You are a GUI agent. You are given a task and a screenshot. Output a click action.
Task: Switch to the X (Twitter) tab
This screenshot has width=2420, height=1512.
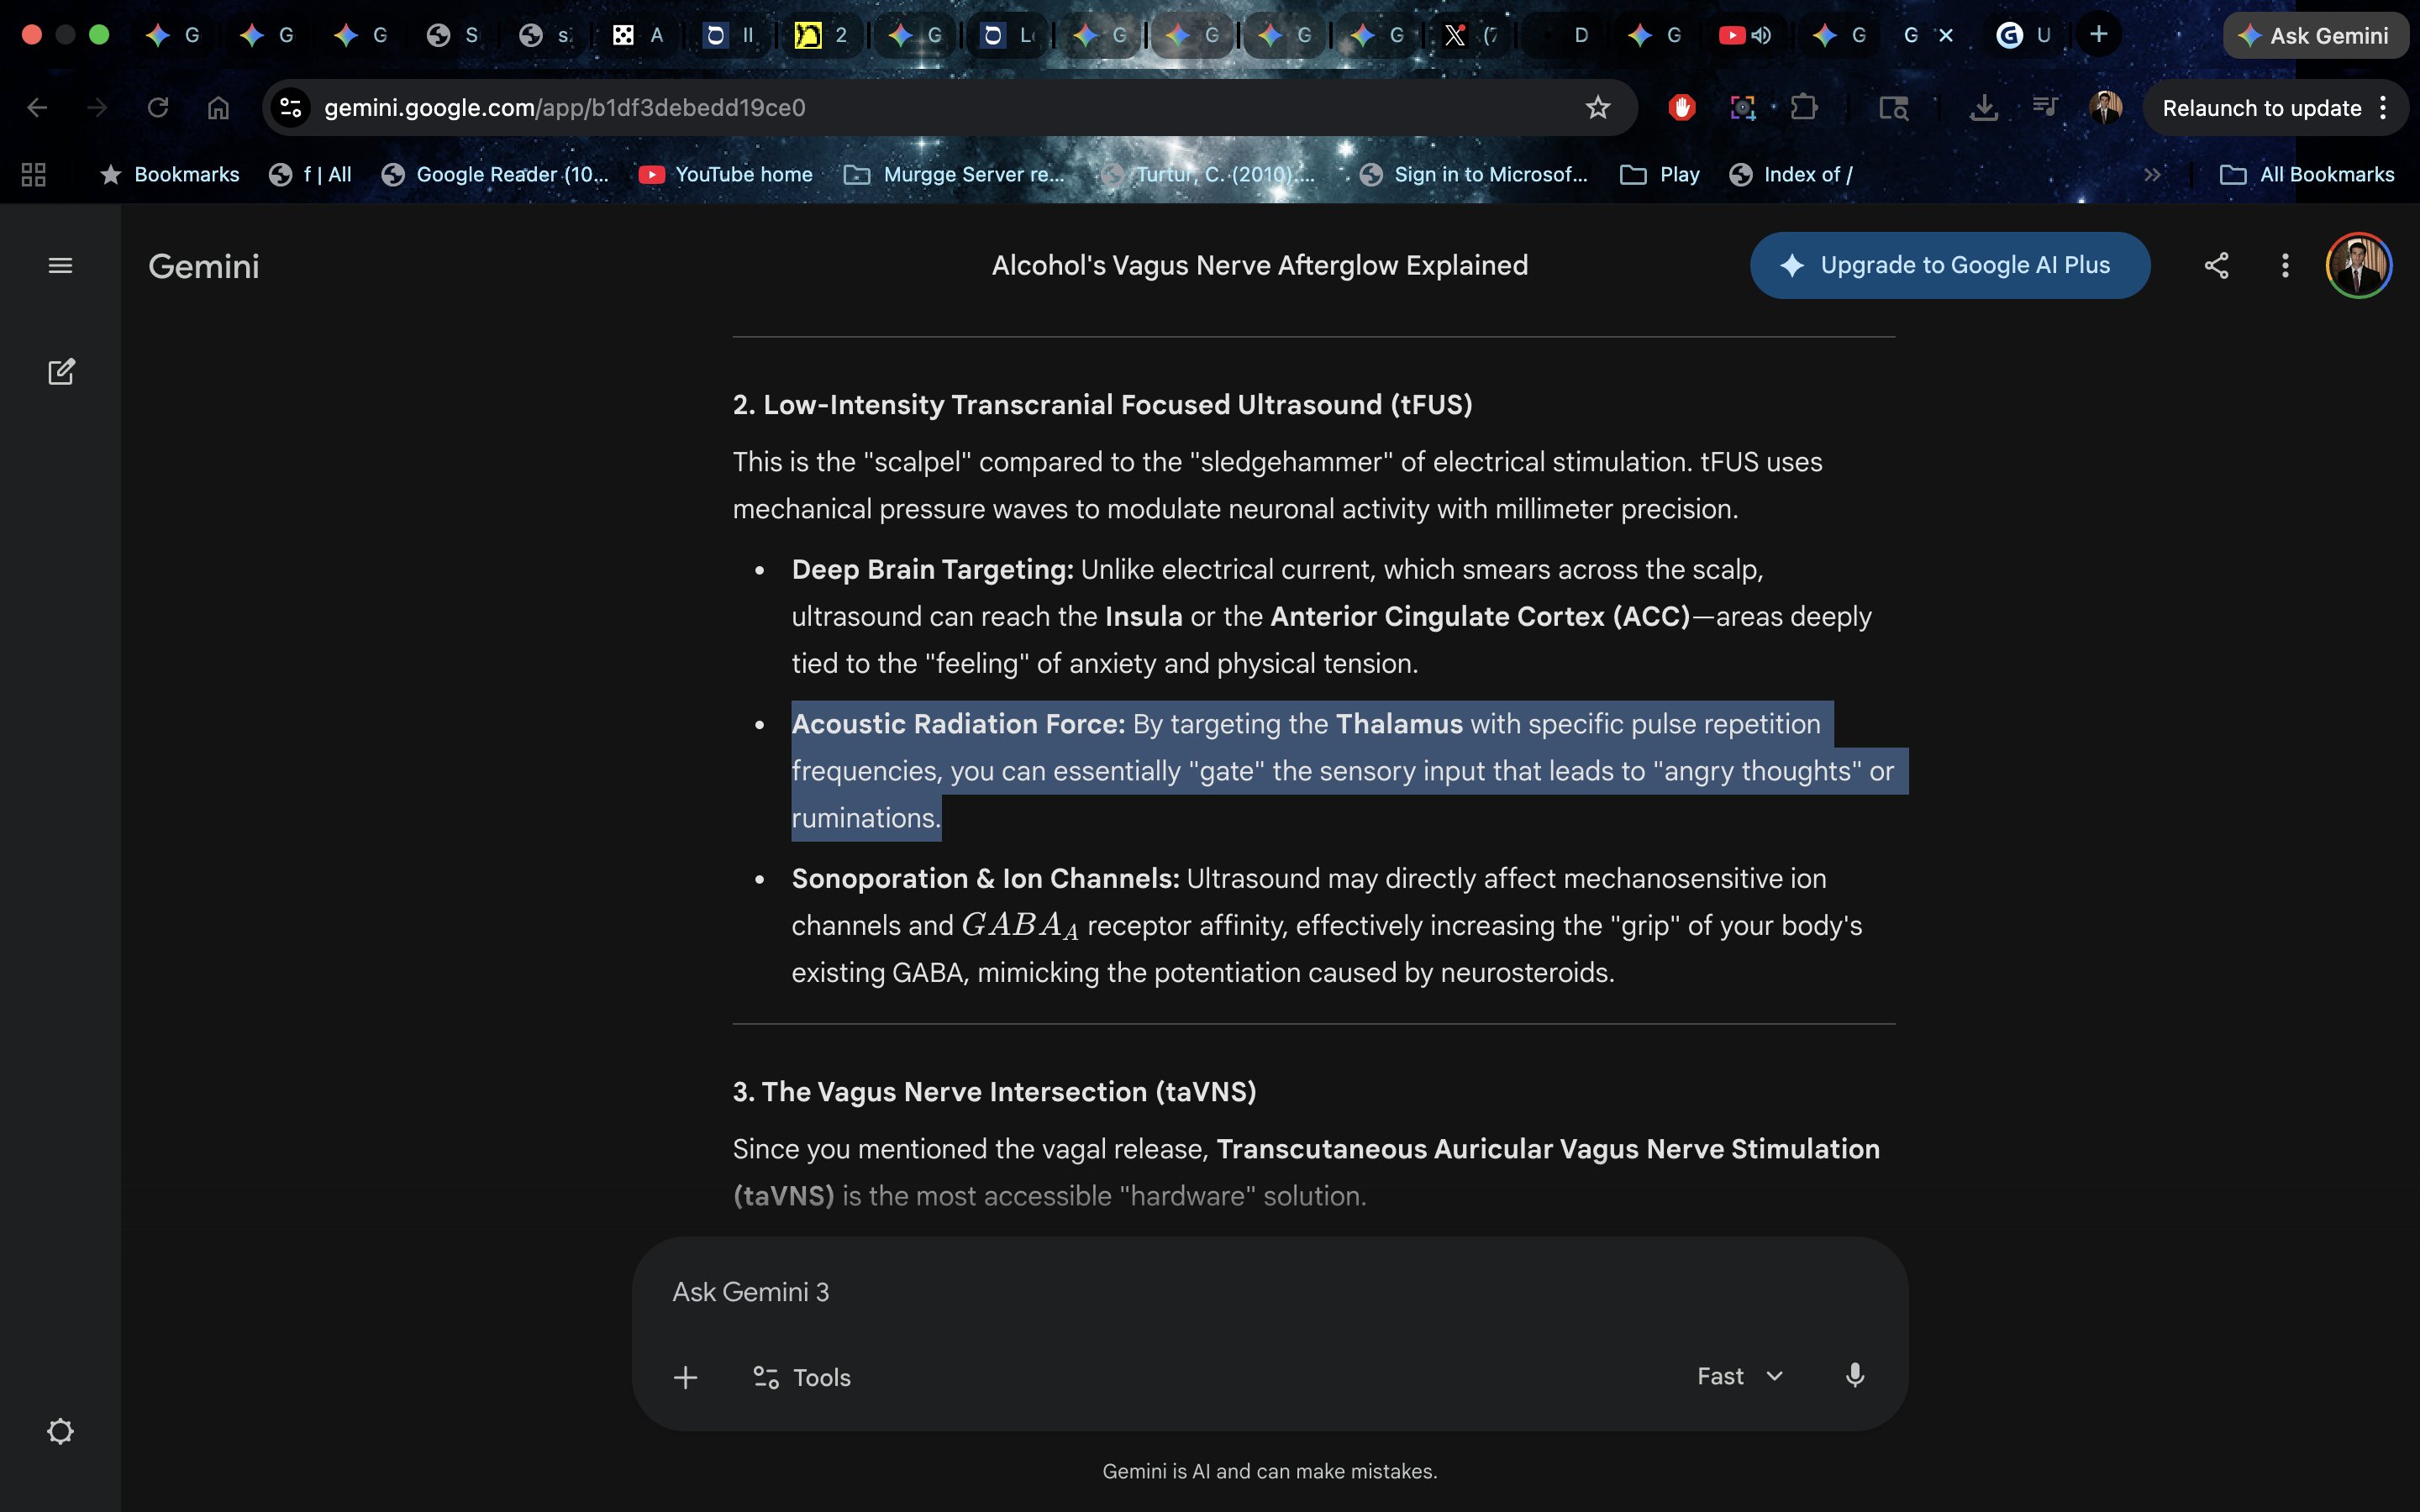[x=1456, y=36]
